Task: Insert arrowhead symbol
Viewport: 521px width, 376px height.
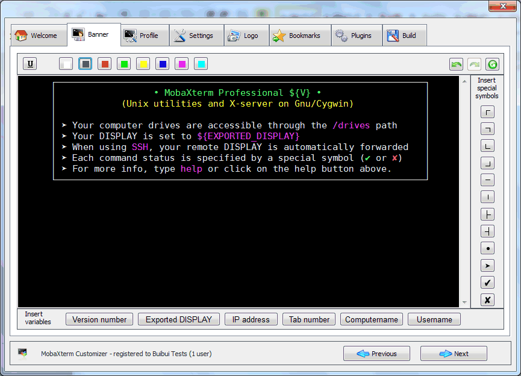Action: 487,266
